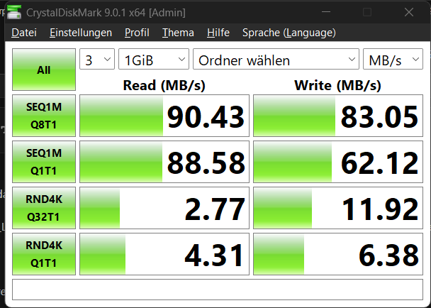Change the MB/s unit dropdown
The width and height of the screenshot is (431, 308).
[393, 59]
